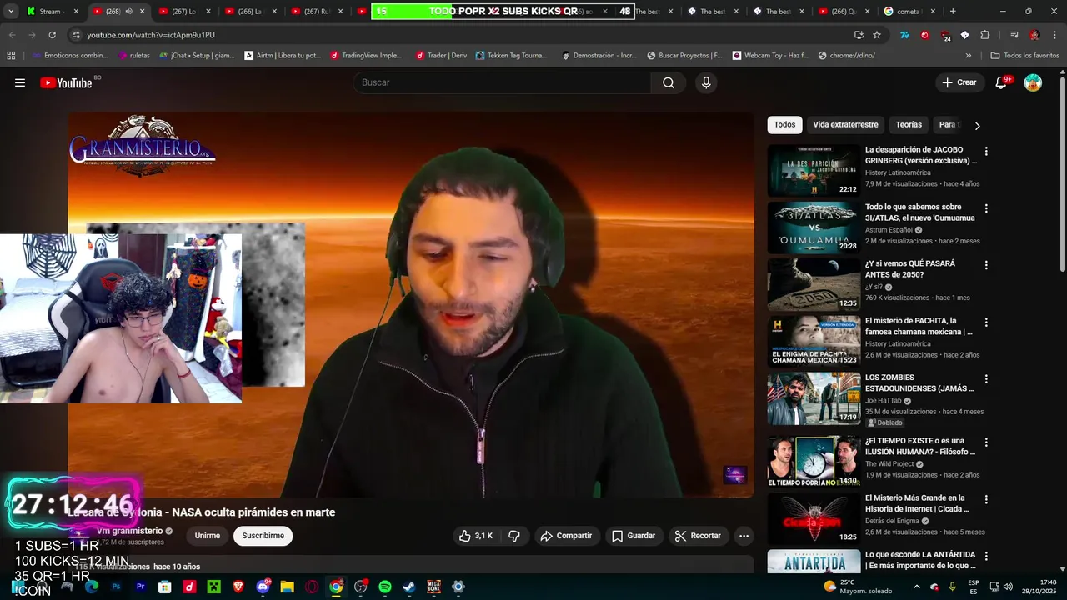Open Chrome three-dot menu
1067x600 pixels.
pyautogui.click(x=1054, y=35)
